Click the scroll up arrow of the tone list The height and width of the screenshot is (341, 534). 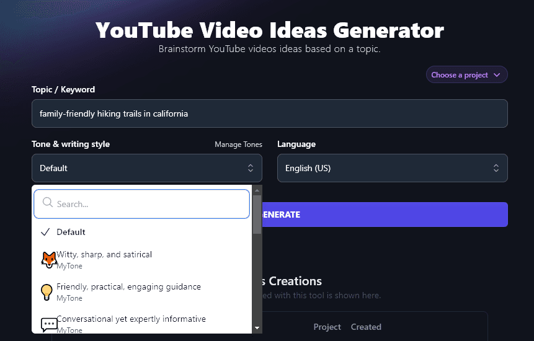257,190
